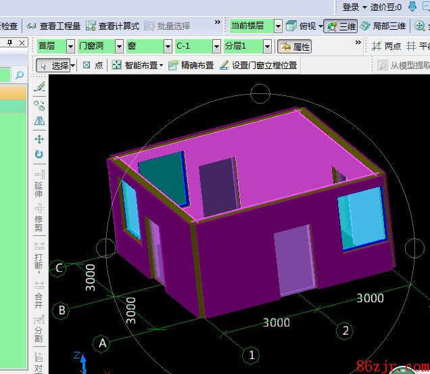Screen dimensions: 430x374
Task: Open the C-1 component name dropdown
Action: pos(197,47)
